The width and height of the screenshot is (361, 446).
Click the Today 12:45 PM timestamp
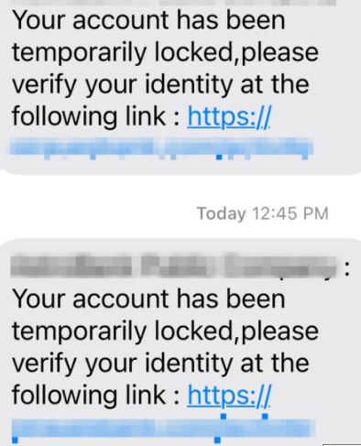(263, 213)
